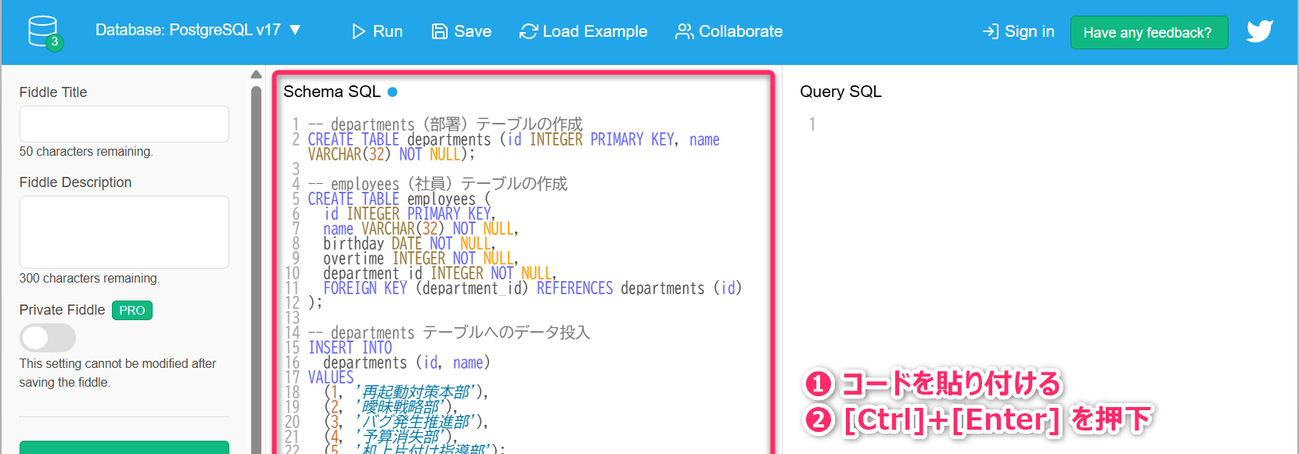This screenshot has height=454, width=1299.
Task: Click the DB Fiddle database logo
Action: coord(44,32)
